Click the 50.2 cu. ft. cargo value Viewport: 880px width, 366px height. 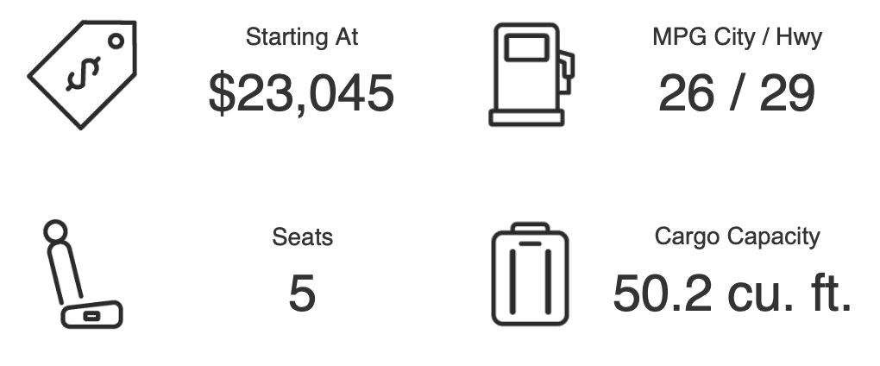[732, 293]
